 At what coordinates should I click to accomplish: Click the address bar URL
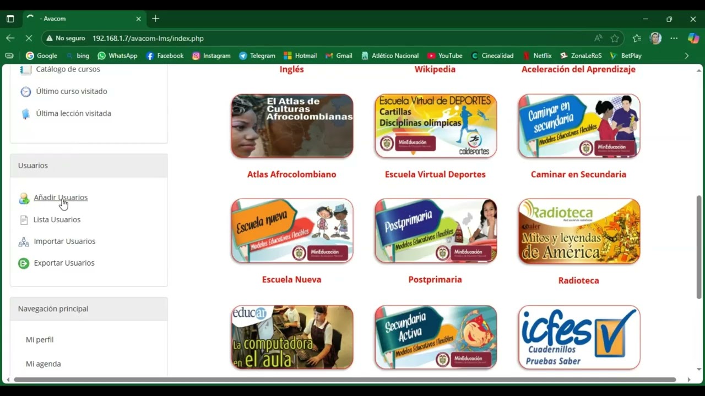[148, 38]
